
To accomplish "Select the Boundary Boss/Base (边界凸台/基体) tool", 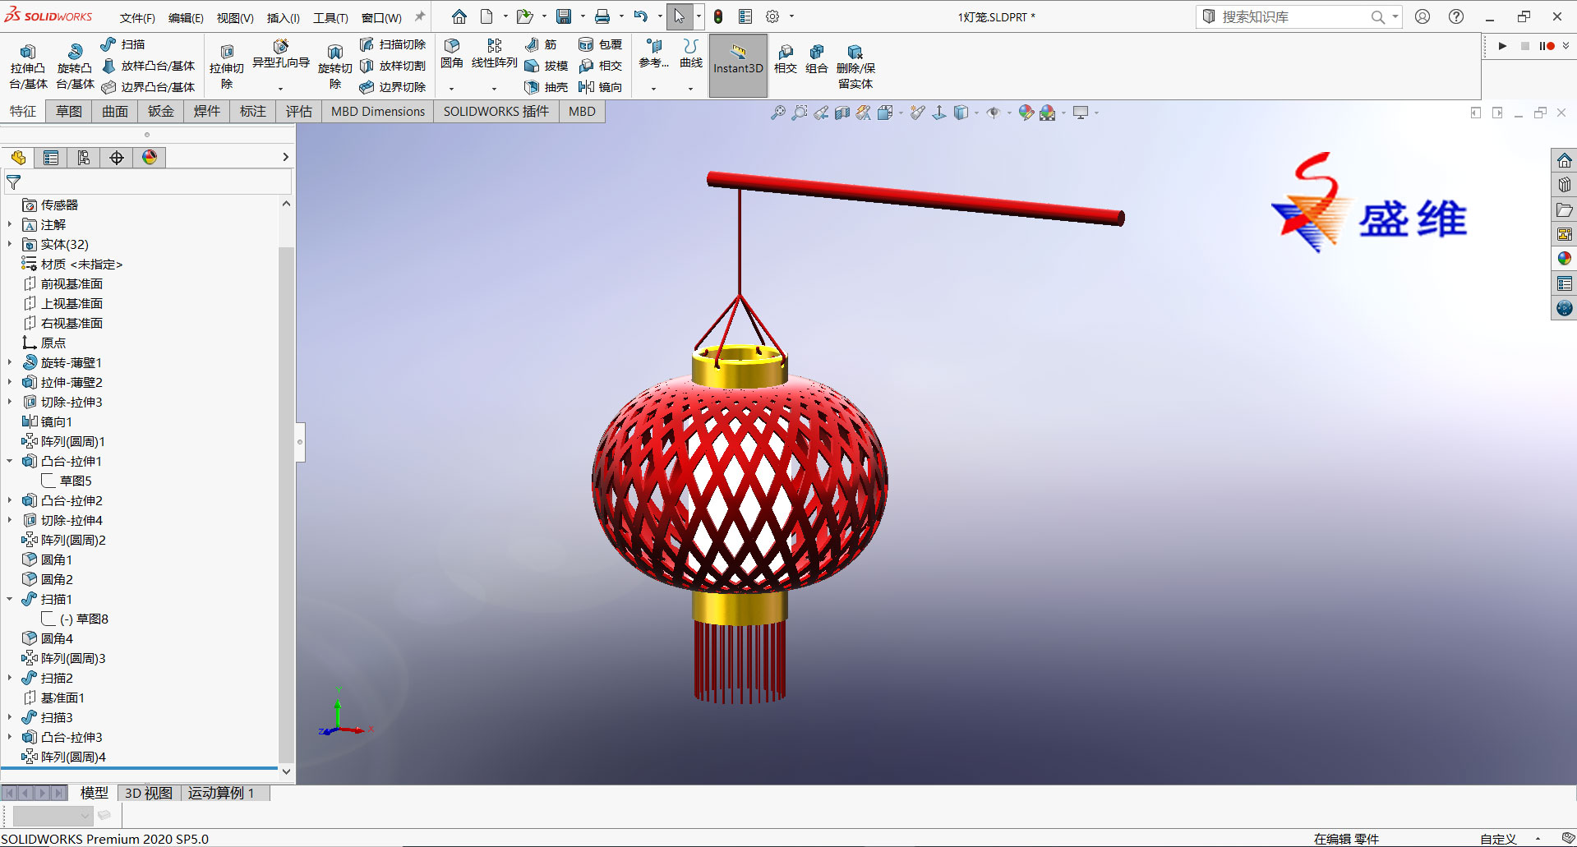I will pyautogui.click(x=149, y=87).
